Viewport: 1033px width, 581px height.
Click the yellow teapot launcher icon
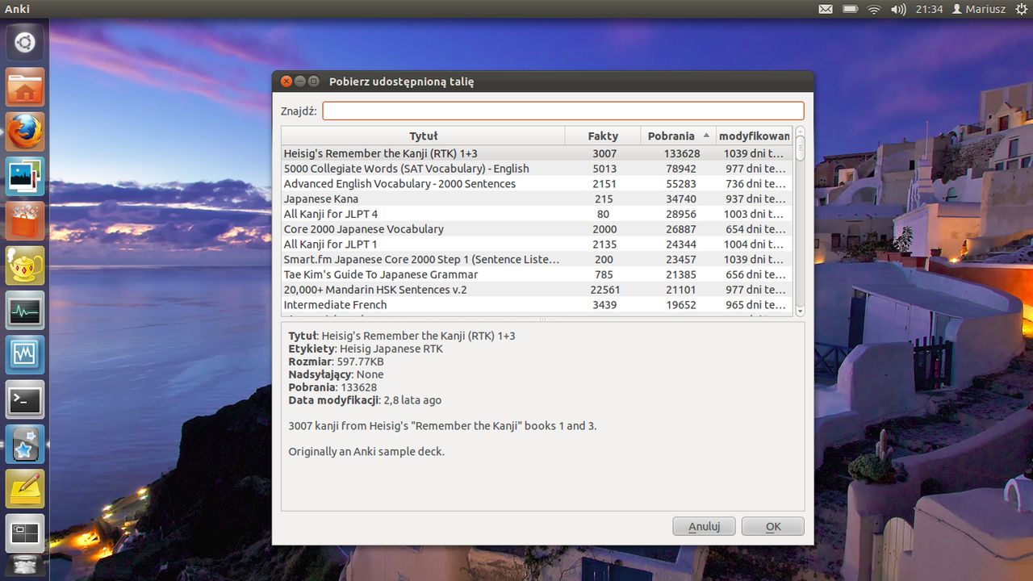pos(24,265)
